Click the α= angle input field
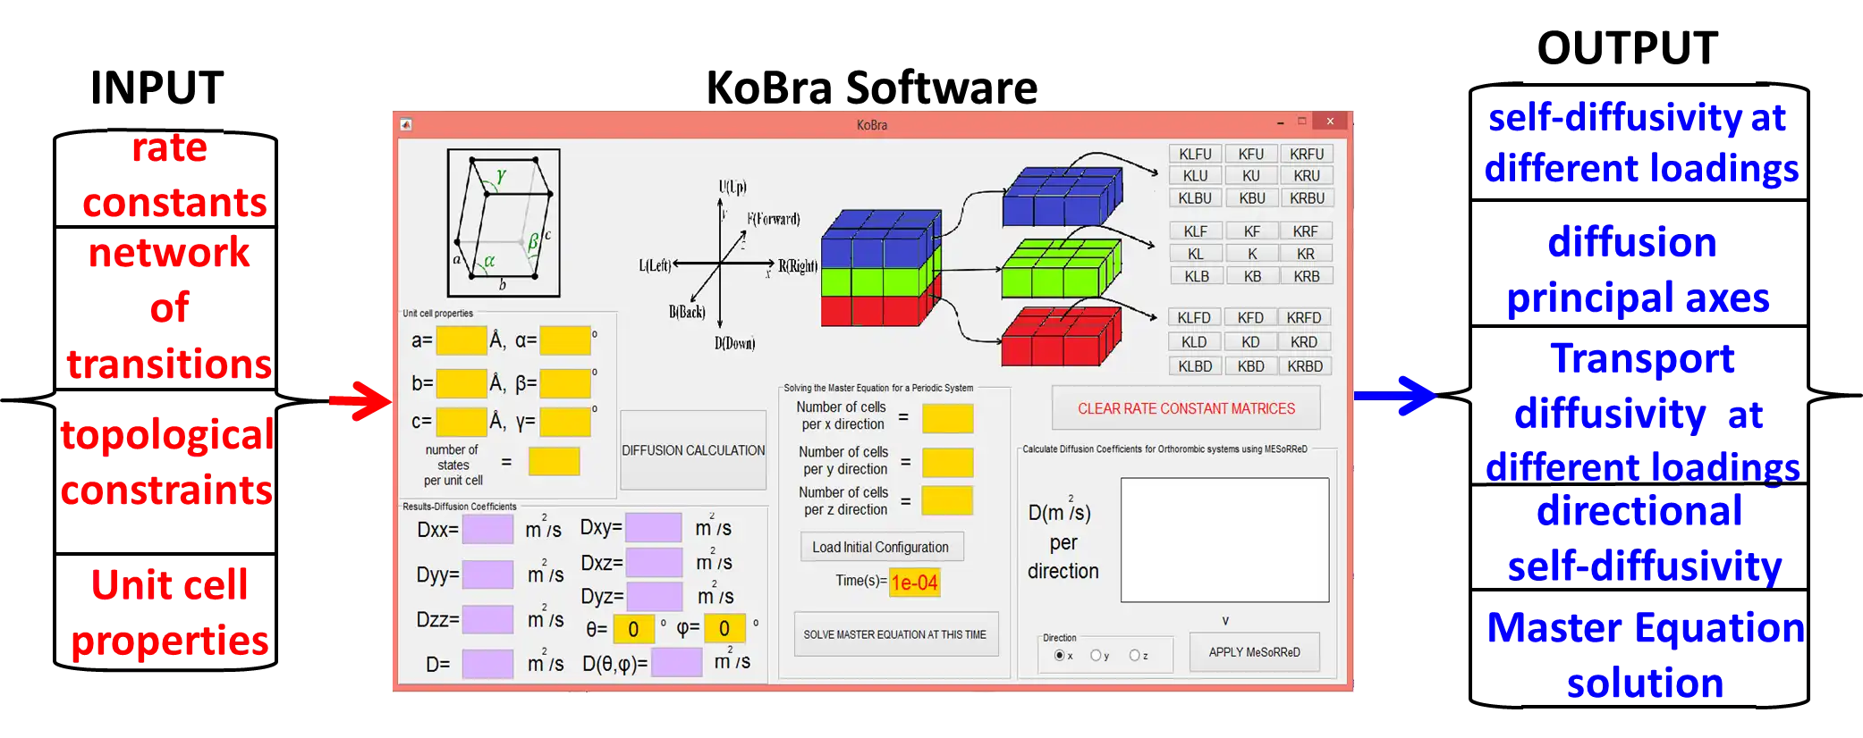 (x=565, y=340)
